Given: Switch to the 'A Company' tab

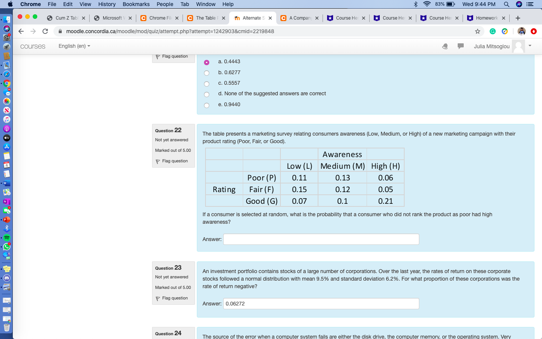Looking at the screenshot, I should tap(300, 18).
